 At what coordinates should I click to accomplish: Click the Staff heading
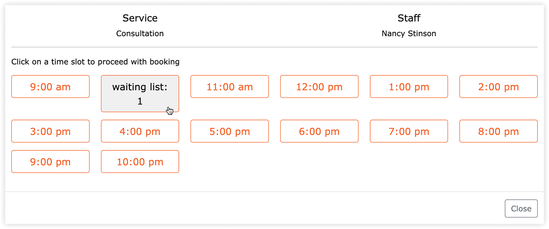tap(409, 18)
